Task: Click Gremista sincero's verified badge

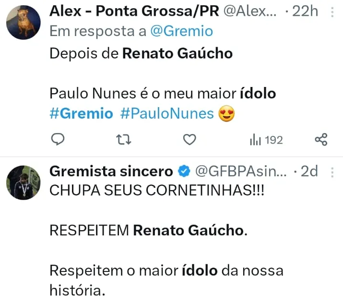Action: pyautogui.click(x=184, y=172)
